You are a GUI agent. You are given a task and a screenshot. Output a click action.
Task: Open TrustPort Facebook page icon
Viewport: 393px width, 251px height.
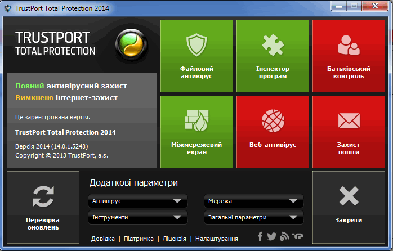pos(260,236)
